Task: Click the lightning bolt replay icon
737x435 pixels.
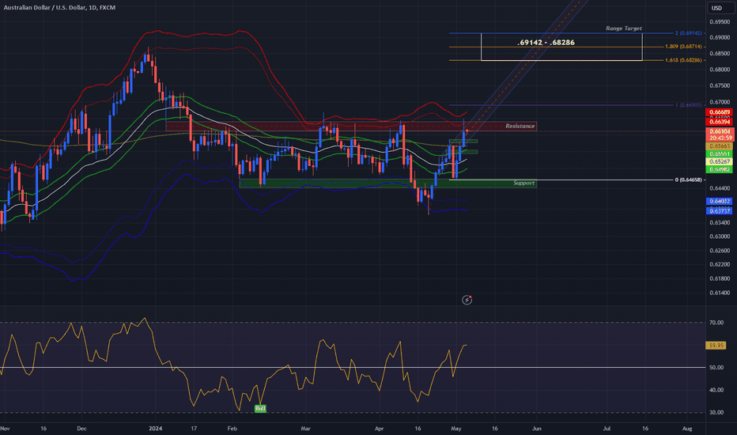Action: tap(467, 300)
